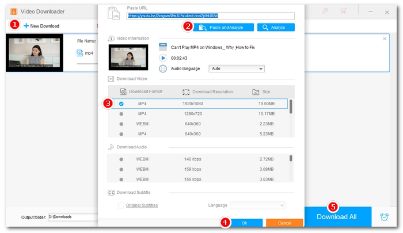Click the shopping cart icon in title bar
Viewport: 403px width, 233px height.
pyautogui.click(x=344, y=11)
